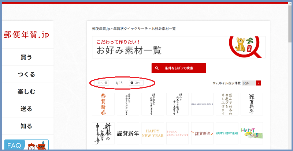This screenshot has height=151, width=293.
Task: Open the FAQ banner with mailbox mascot
Action: coord(26,145)
